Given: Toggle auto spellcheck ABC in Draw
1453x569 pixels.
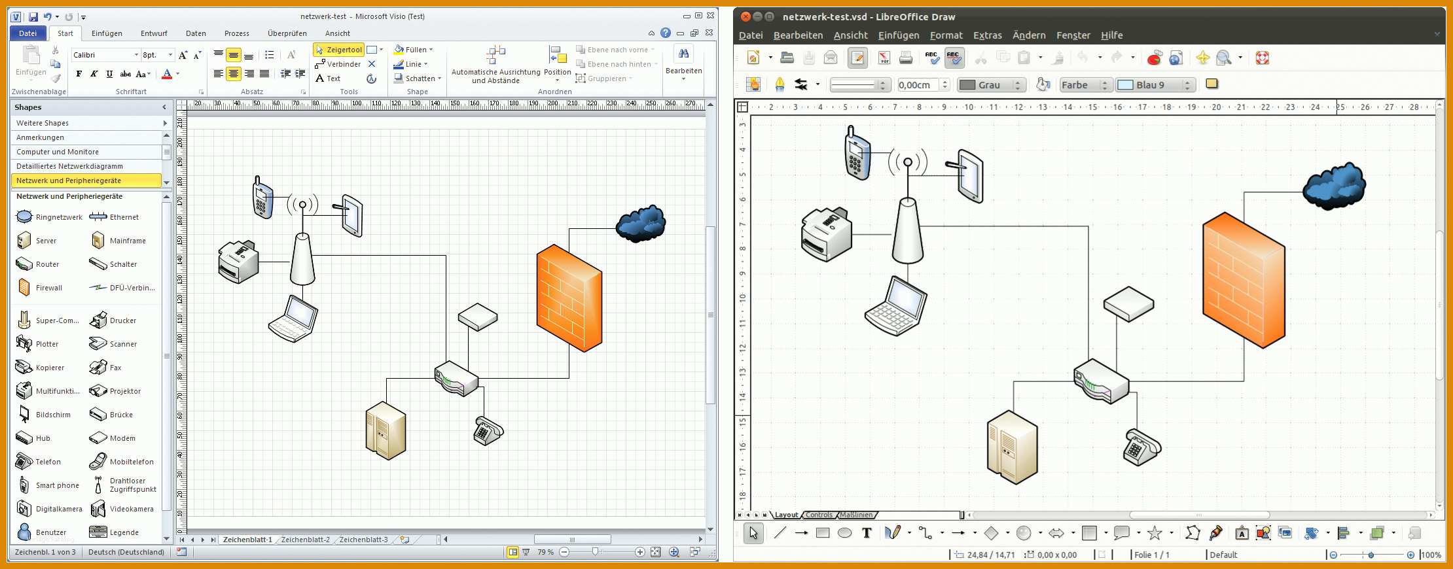Looking at the screenshot, I should tap(954, 58).
